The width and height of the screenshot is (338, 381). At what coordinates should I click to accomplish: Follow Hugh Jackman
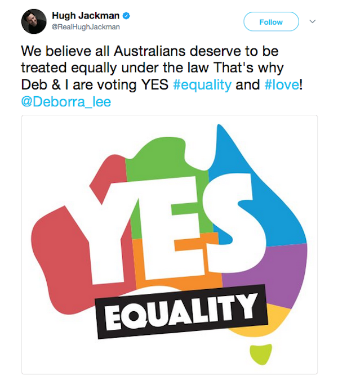(271, 21)
